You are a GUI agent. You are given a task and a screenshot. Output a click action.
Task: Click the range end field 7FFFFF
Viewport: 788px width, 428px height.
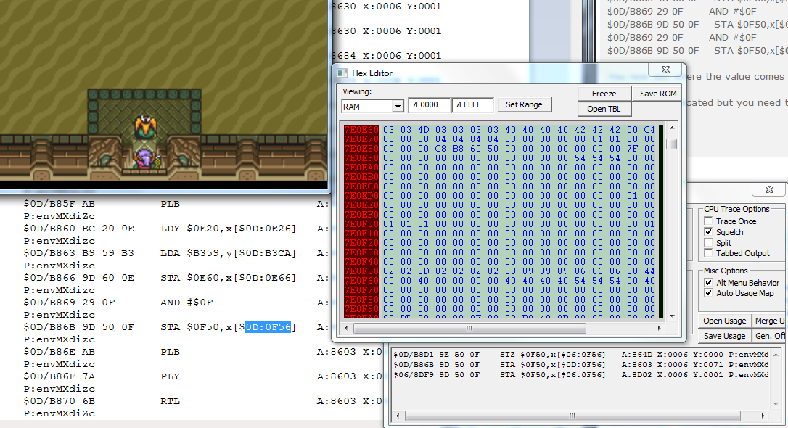pos(472,104)
